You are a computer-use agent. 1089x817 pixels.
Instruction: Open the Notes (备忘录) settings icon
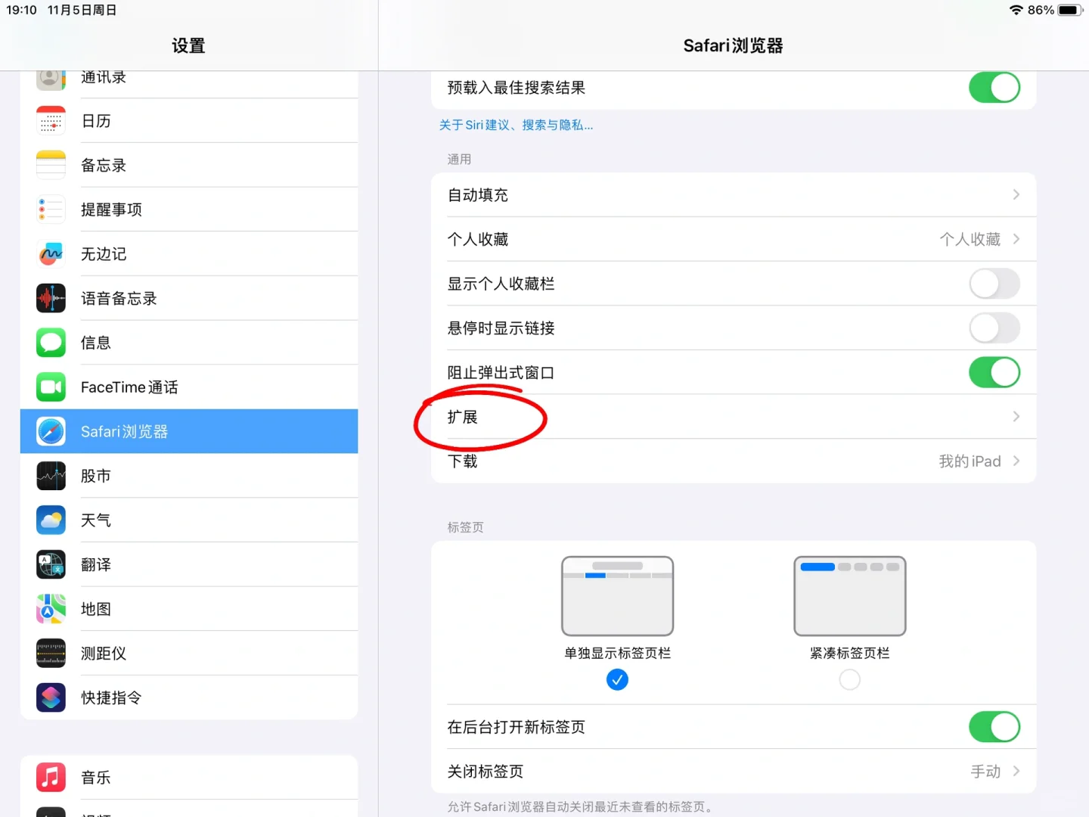tap(50, 165)
